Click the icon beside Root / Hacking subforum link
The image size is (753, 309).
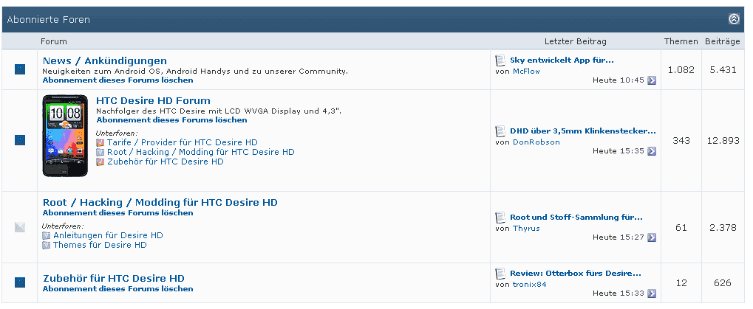100,152
